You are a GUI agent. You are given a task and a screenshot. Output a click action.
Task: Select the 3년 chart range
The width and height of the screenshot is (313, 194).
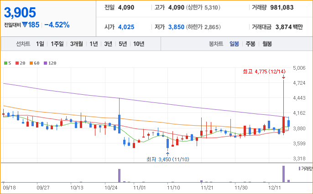tap(108, 44)
